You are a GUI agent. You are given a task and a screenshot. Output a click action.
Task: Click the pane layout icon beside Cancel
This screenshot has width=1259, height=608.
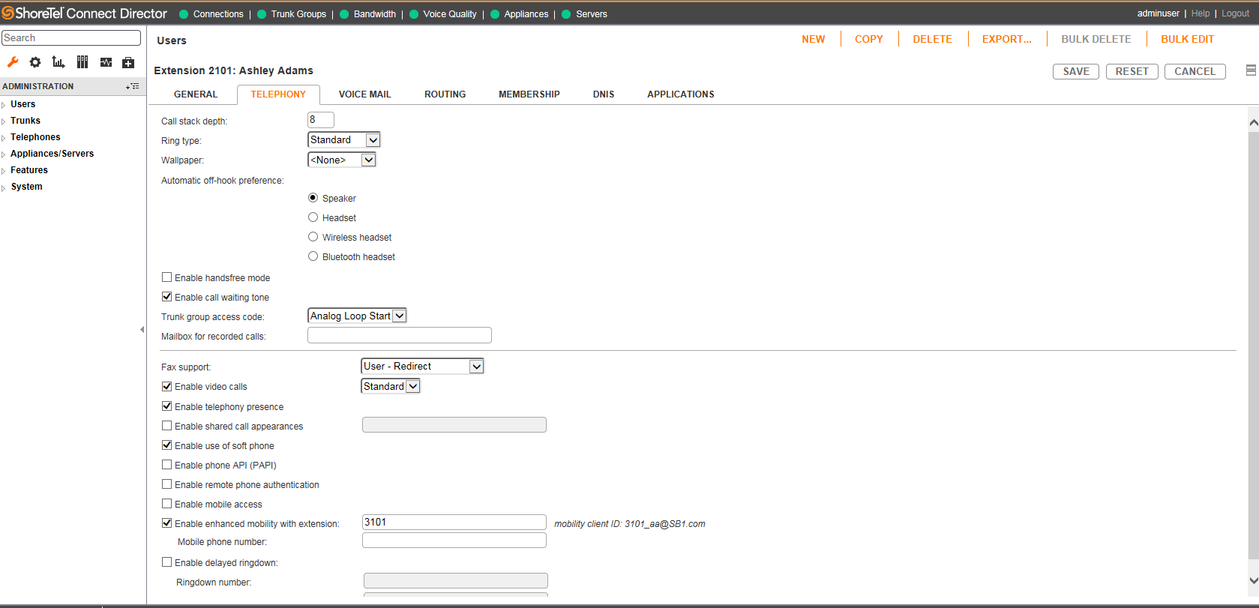click(1251, 70)
